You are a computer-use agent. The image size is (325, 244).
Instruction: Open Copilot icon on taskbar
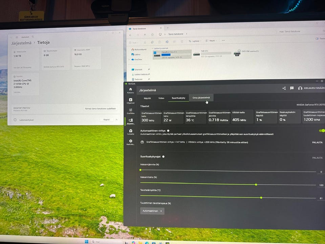(x=133, y=243)
